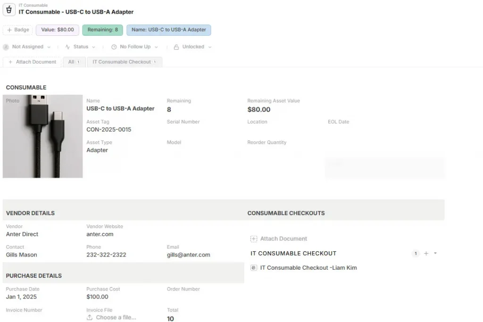The height and width of the screenshot is (322, 483).
Task: Click the Attach Document tab button
Action: 32,62
